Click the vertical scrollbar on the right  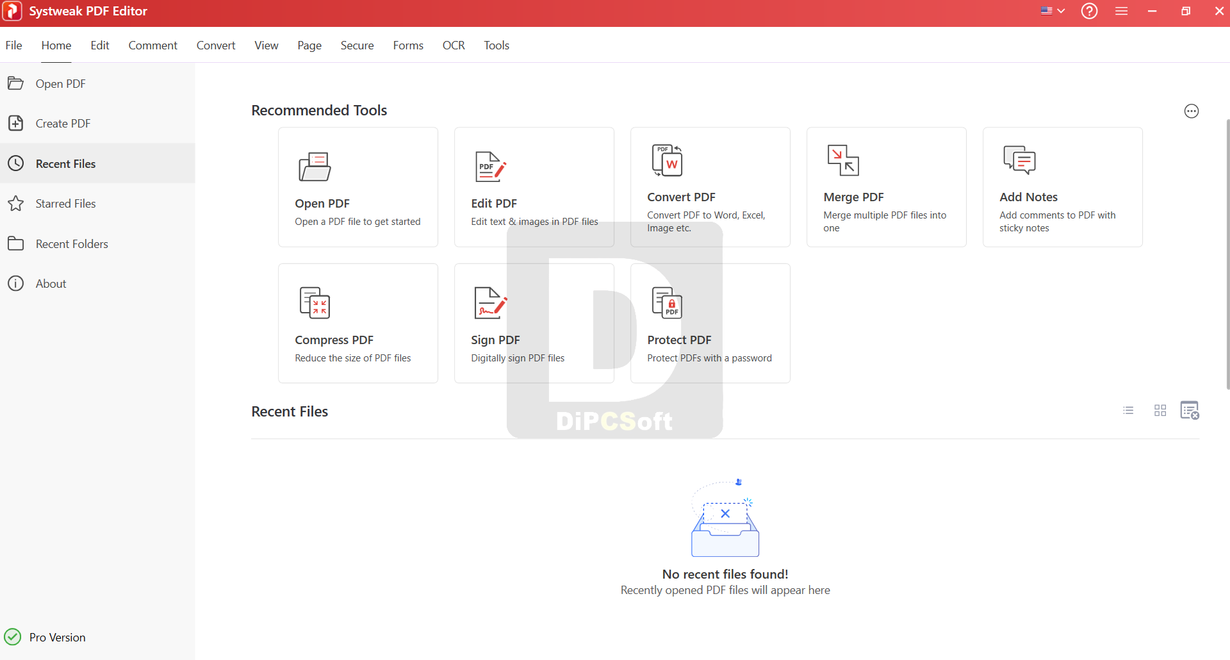coord(1227,253)
